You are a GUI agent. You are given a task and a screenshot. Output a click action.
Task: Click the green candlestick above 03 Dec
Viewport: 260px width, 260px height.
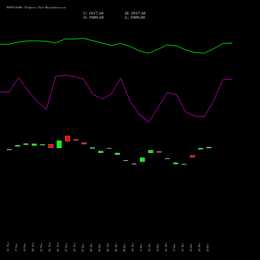101,152
